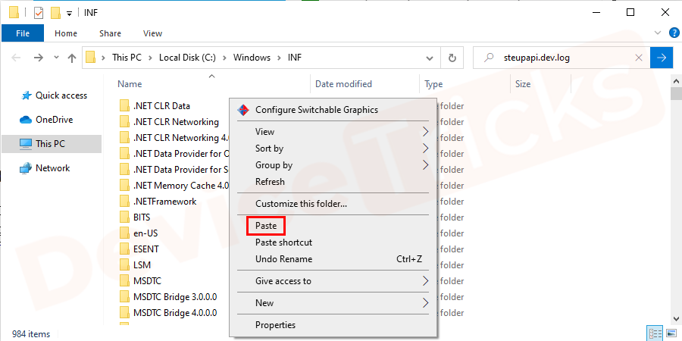Select the ESENT folder
682x341 pixels.
(145, 249)
